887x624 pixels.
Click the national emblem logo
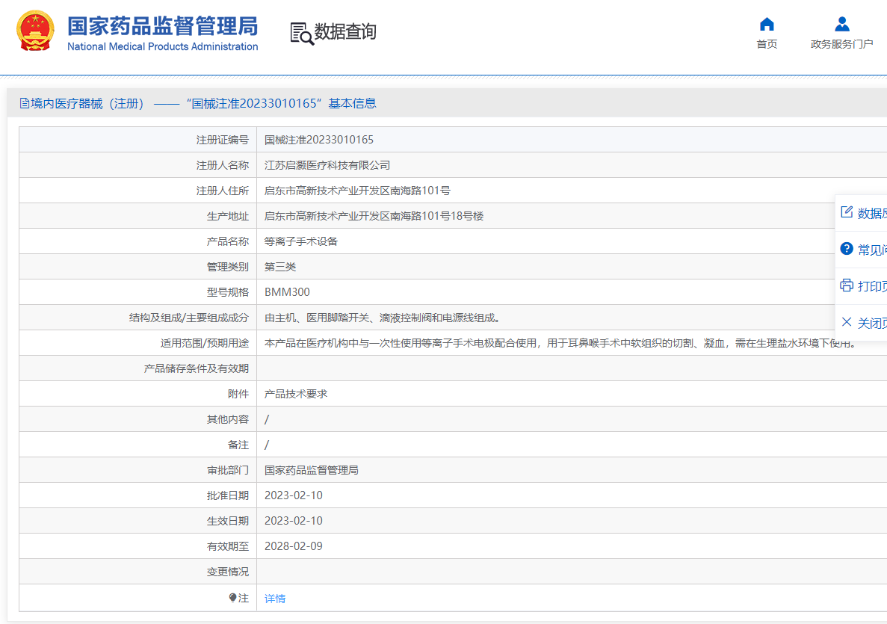coord(36,31)
